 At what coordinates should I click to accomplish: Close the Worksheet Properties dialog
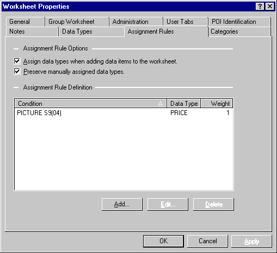pos(270,7)
